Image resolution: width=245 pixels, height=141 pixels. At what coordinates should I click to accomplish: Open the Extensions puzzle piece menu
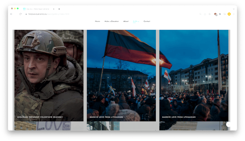[220, 14]
